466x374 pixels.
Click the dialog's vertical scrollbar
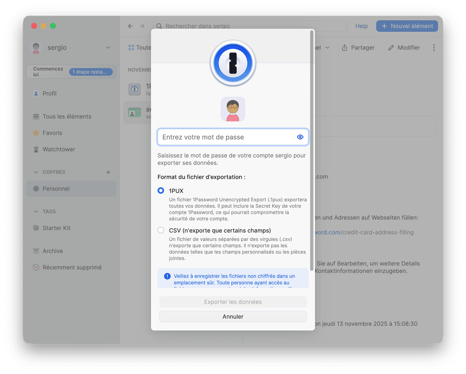(x=312, y=146)
